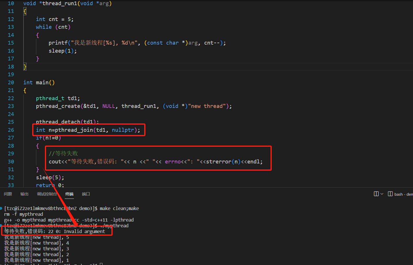Click the 'main()' function name
This screenshot has height=265, width=413.
coord(45,83)
